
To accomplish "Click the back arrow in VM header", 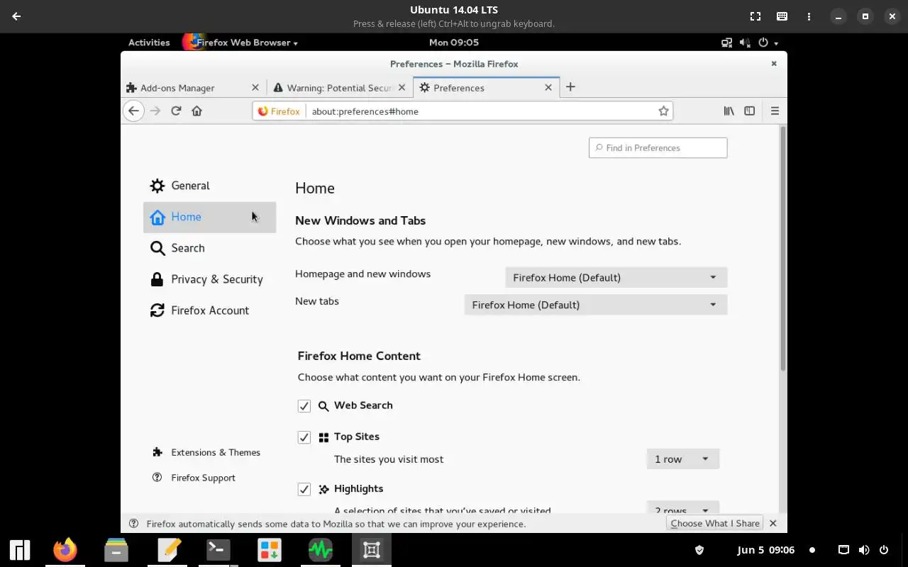I will click(x=16, y=16).
